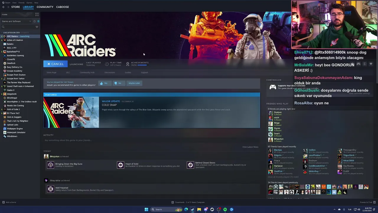This screenshot has width=378, height=213.
Task: Open the Help menu
Action: [36, 3]
